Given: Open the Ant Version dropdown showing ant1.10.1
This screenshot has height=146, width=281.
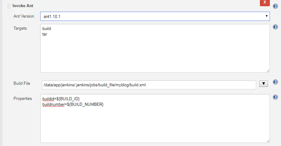Looking at the screenshot, I should click(155, 16).
